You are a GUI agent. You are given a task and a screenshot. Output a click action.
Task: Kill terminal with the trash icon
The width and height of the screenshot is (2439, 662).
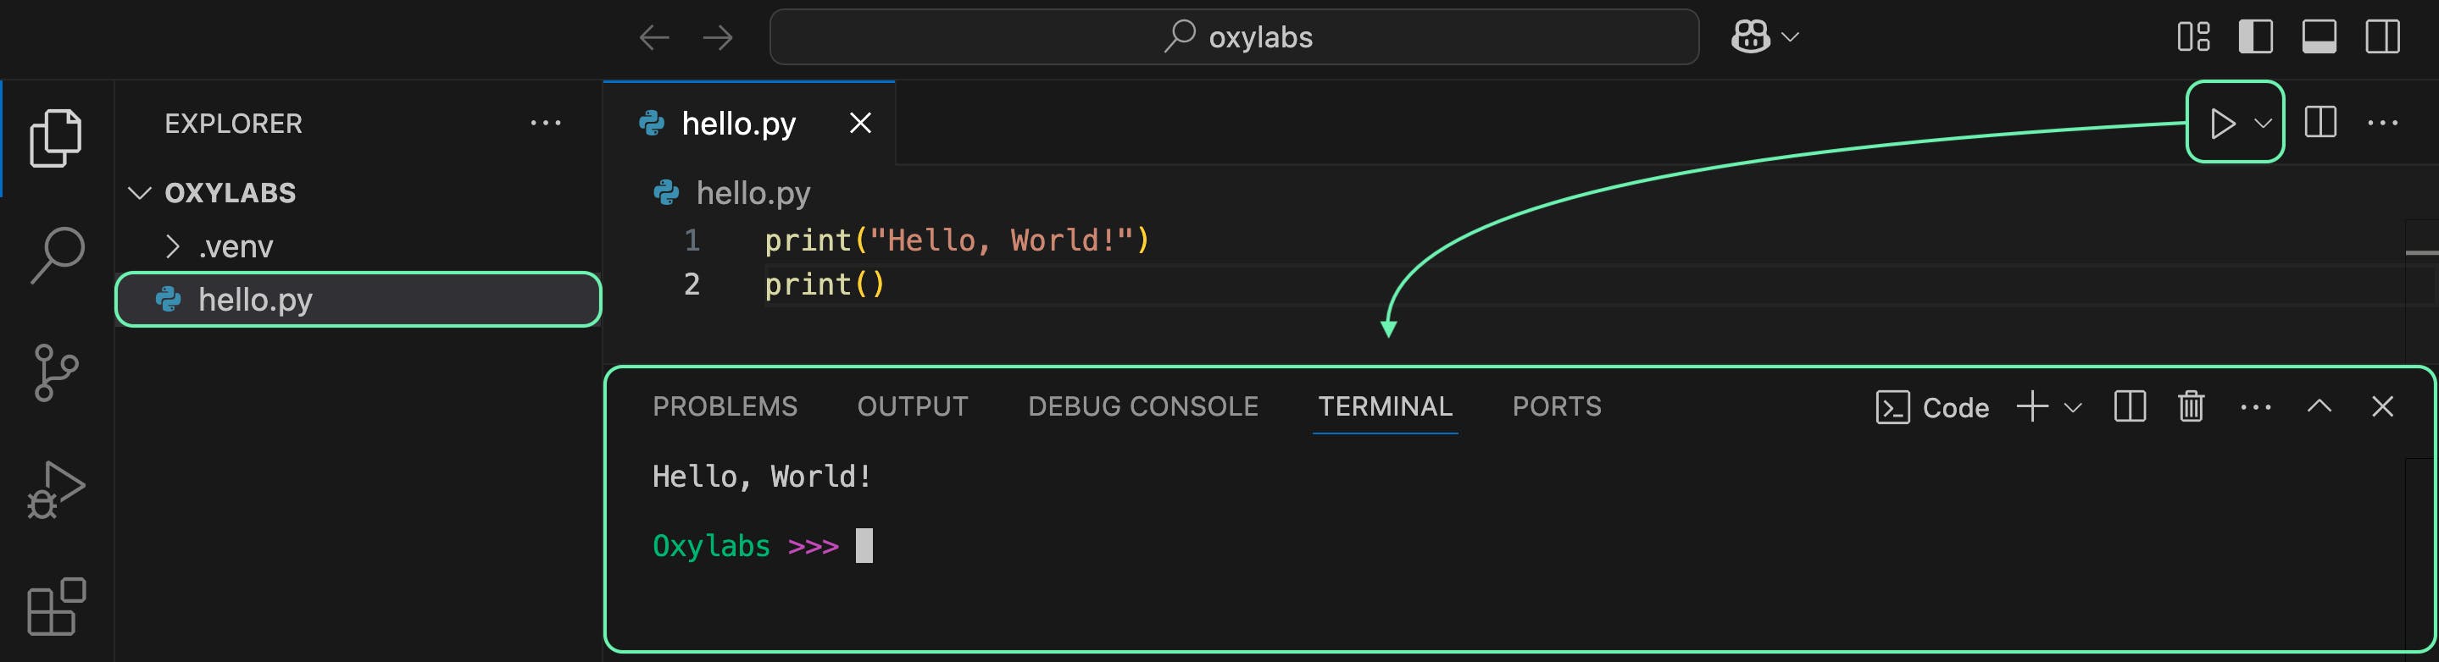click(x=2191, y=406)
